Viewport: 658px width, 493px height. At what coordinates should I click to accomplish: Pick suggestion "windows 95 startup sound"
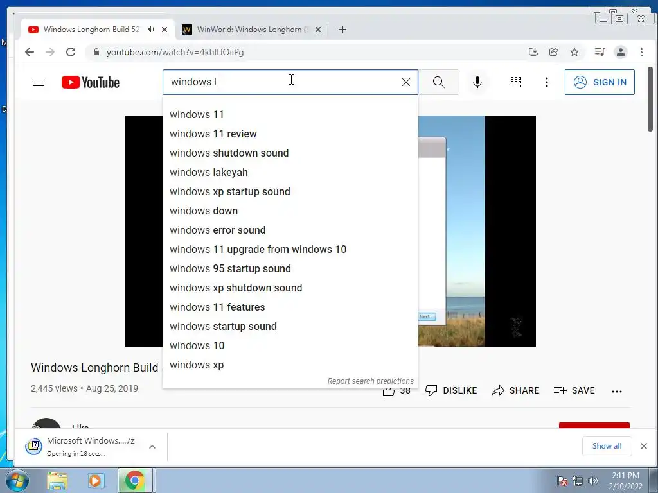coord(290,269)
